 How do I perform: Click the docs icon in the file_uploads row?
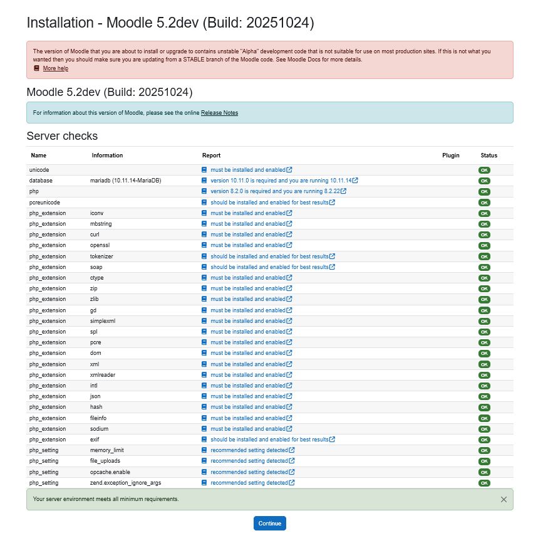coord(204,461)
